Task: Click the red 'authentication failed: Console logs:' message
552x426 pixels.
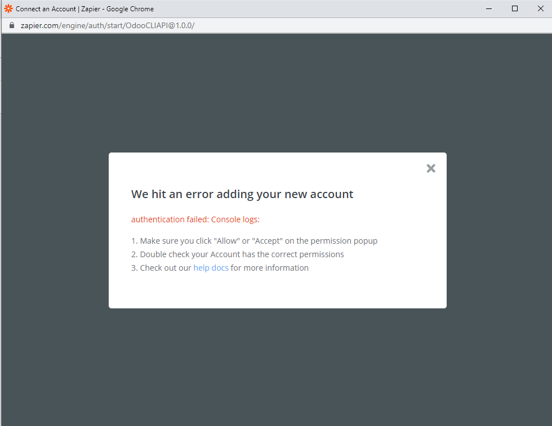Action: tap(195, 219)
